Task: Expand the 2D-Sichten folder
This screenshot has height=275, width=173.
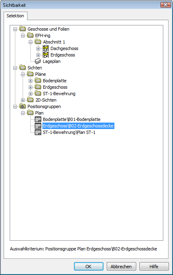Action: pos(23,100)
